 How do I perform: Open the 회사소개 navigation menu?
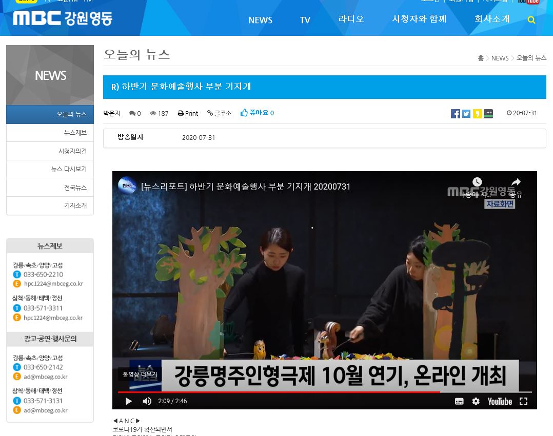point(492,19)
